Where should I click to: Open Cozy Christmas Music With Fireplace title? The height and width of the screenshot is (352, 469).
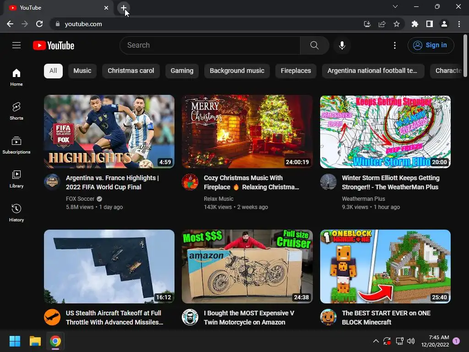tap(251, 182)
